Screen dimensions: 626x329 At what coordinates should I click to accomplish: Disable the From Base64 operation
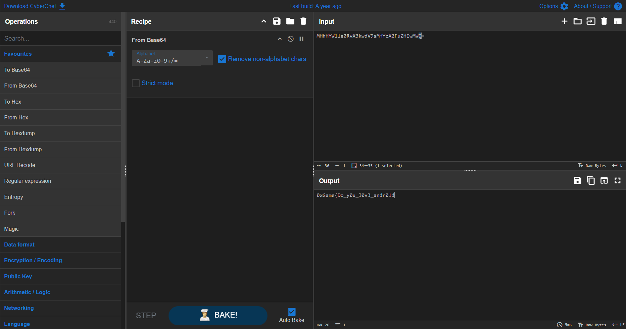(291, 39)
